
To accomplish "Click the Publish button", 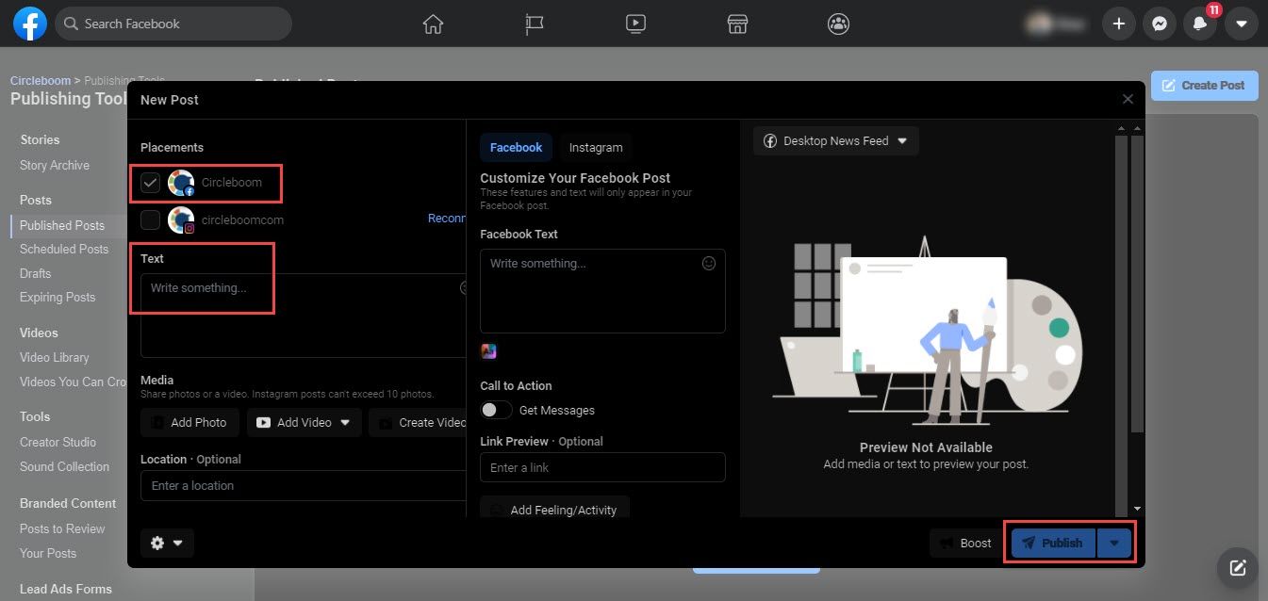I will coord(1053,543).
